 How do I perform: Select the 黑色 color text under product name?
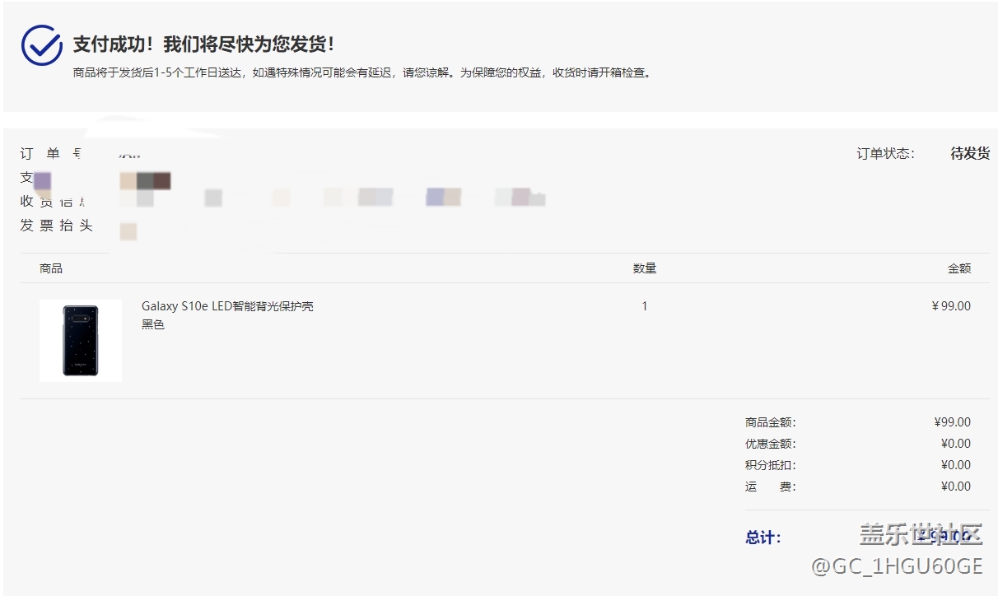(x=153, y=324)
